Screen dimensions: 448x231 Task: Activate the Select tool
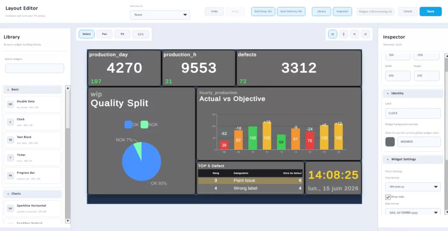(x=87, y=34)
